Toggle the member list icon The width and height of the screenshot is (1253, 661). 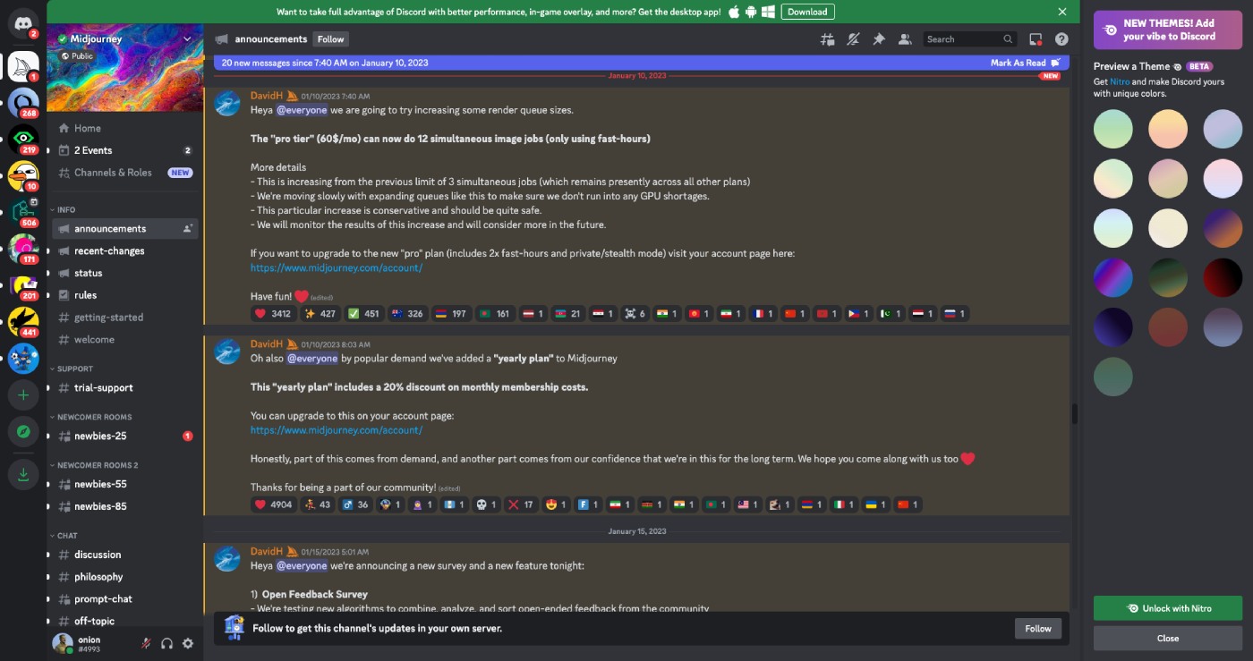coord(905,39)
